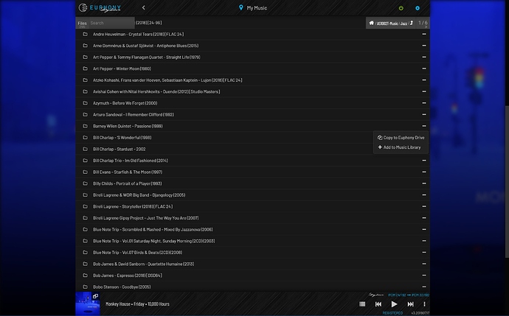The height and width of the screenshot is (316, 509).
Task: Click folder icon of Bireli Lagrene Djangology row
Action: coord(85,194)
